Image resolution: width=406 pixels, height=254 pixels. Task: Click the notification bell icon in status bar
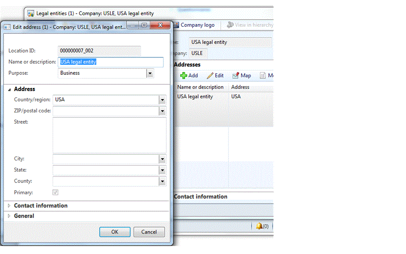pos(259,226)
